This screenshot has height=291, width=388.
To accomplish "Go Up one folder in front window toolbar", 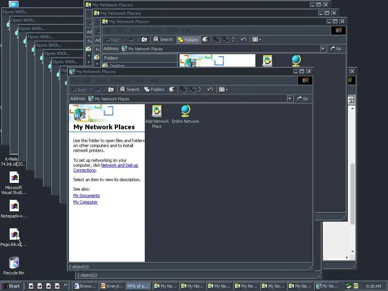I will [x=111, y=89].
